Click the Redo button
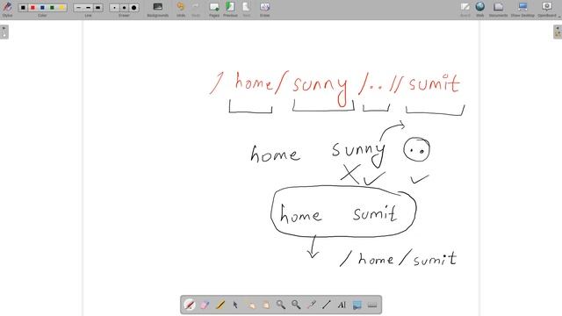 [x=196, y=10]
